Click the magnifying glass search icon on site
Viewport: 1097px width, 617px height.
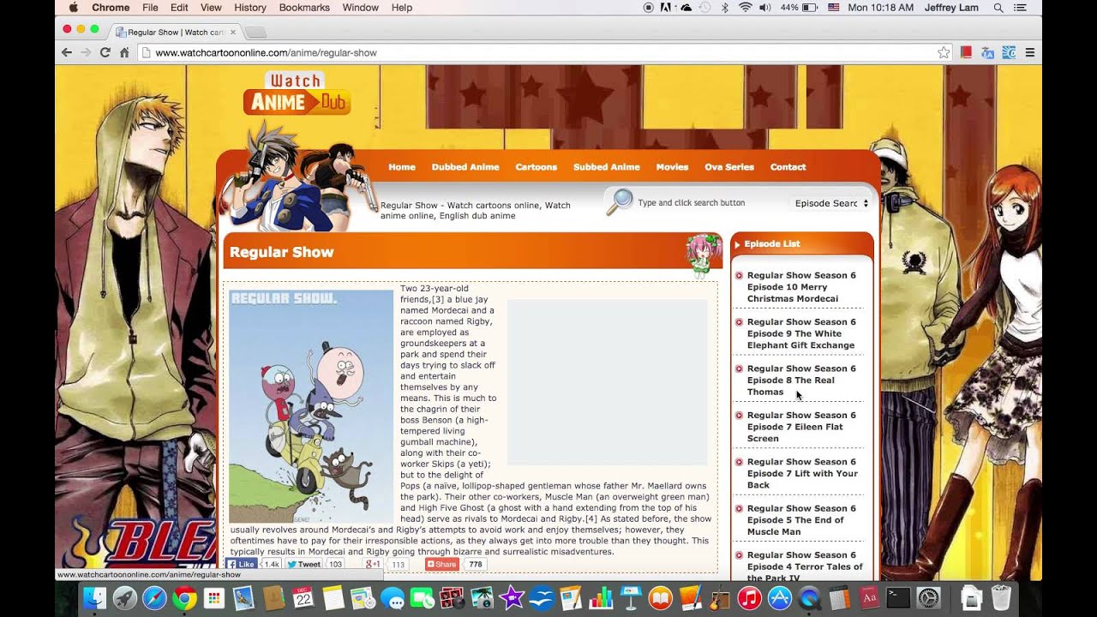(620, 201)
